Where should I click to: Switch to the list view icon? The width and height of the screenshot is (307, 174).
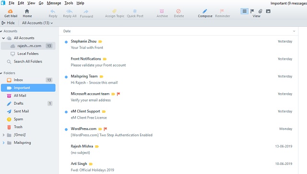click(x=244, y=11)
